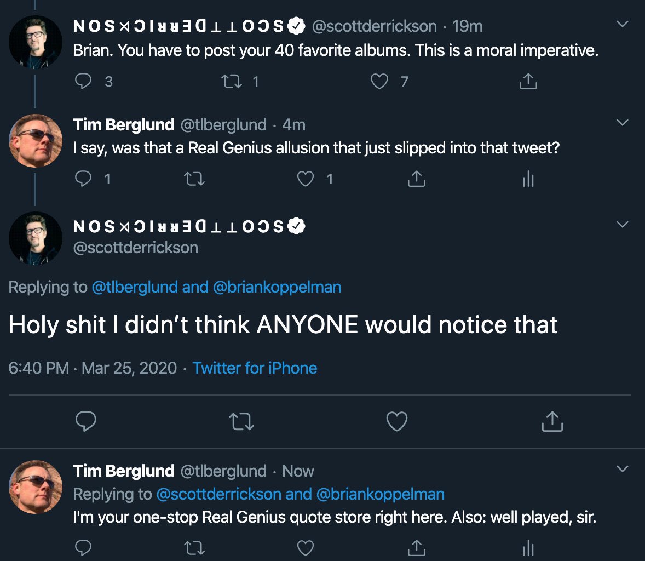The height and width of the screenshot is (561, 645).
Task: Open more options for 4m Berglund tweet
Action: click(623, 123)
